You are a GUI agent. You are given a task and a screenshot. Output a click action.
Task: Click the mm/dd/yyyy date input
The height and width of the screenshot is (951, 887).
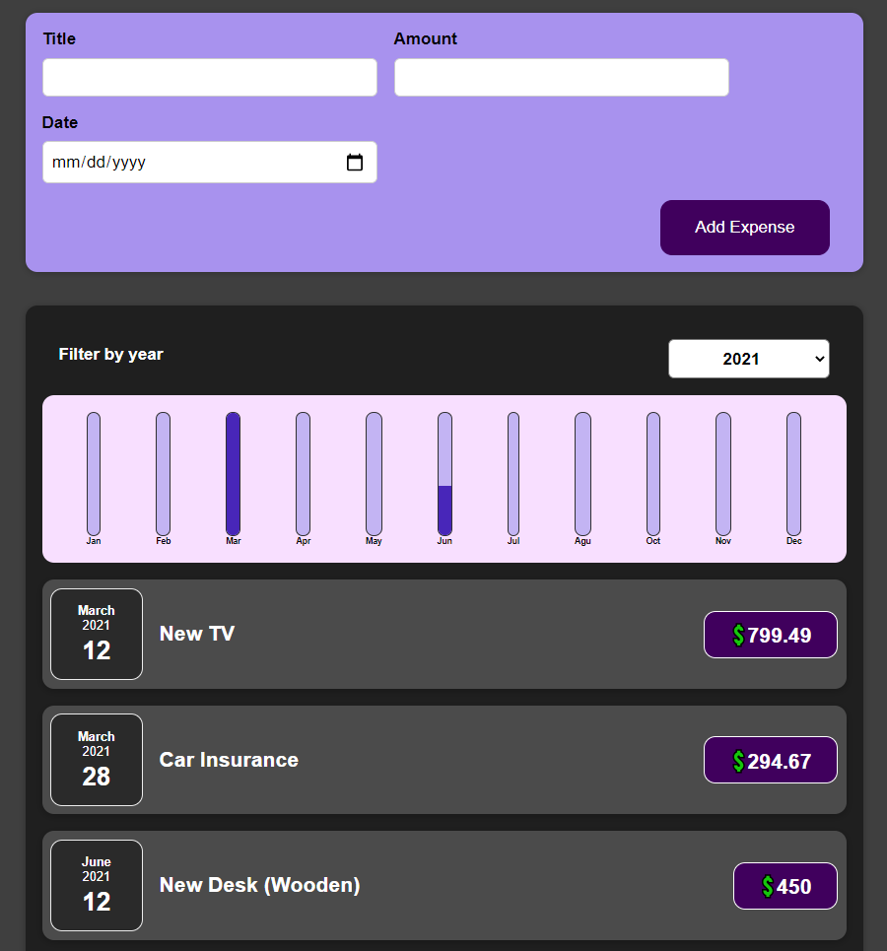[x=177, y=162]
